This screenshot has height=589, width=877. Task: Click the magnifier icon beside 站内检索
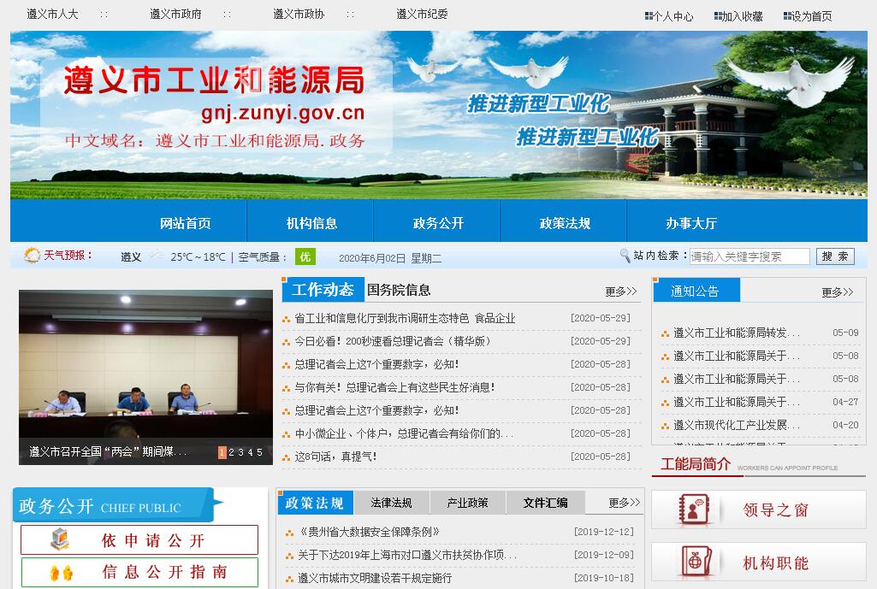[625, 256]
